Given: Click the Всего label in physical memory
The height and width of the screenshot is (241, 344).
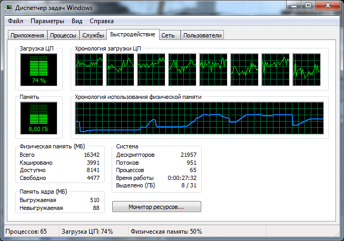Looking at the screenshot, I should coord(27,155).
